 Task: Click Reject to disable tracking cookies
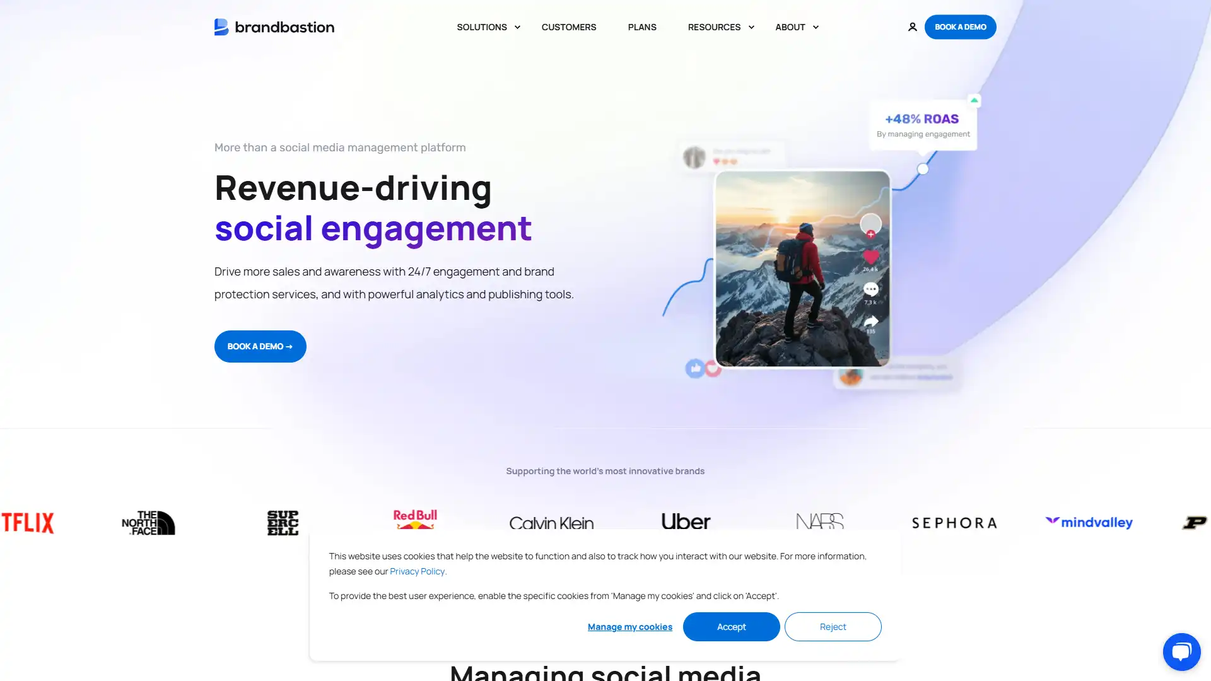click(x=832, y=626)
